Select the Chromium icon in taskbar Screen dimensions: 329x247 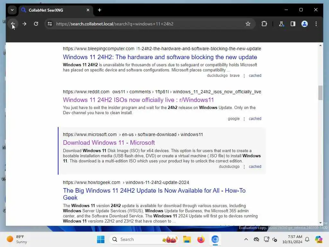[x=215, y=239]
